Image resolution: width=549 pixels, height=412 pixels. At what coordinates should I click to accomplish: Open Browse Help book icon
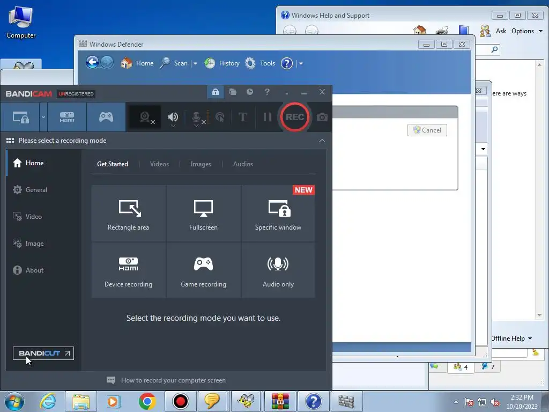pos(464,30)
